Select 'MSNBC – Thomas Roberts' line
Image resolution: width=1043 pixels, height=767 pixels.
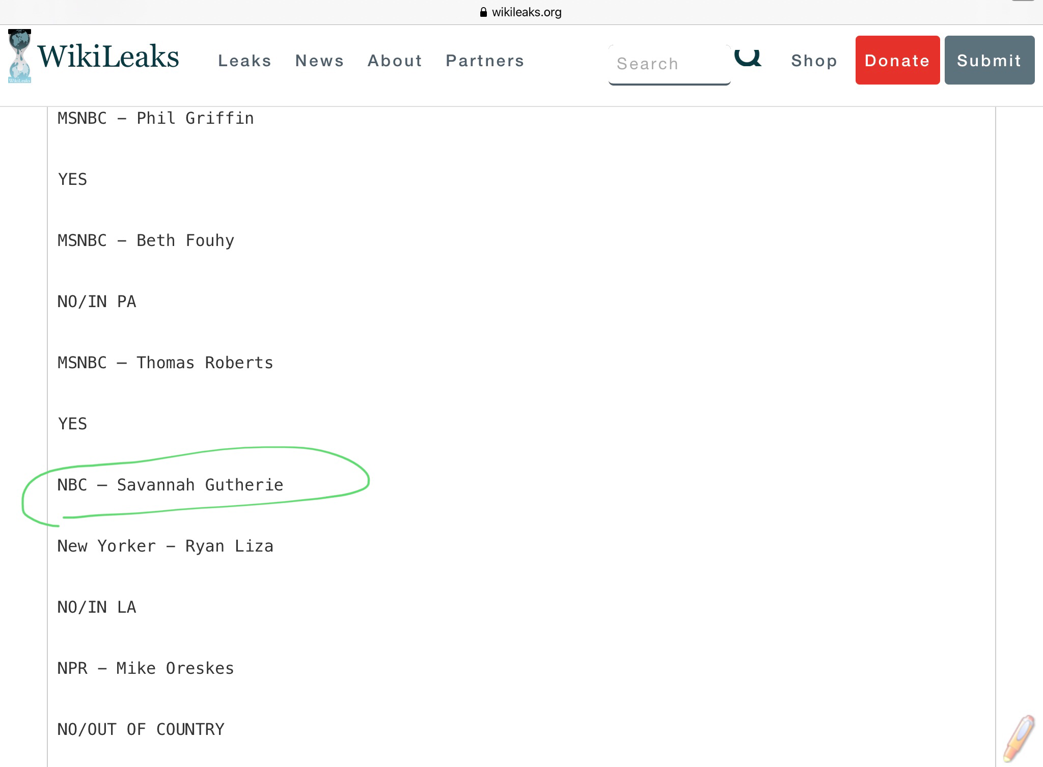165,363
